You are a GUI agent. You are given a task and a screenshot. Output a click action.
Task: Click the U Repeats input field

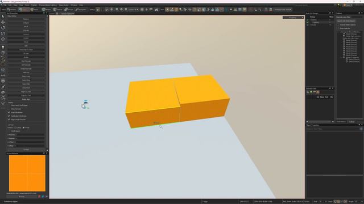[x=30, y=135]
